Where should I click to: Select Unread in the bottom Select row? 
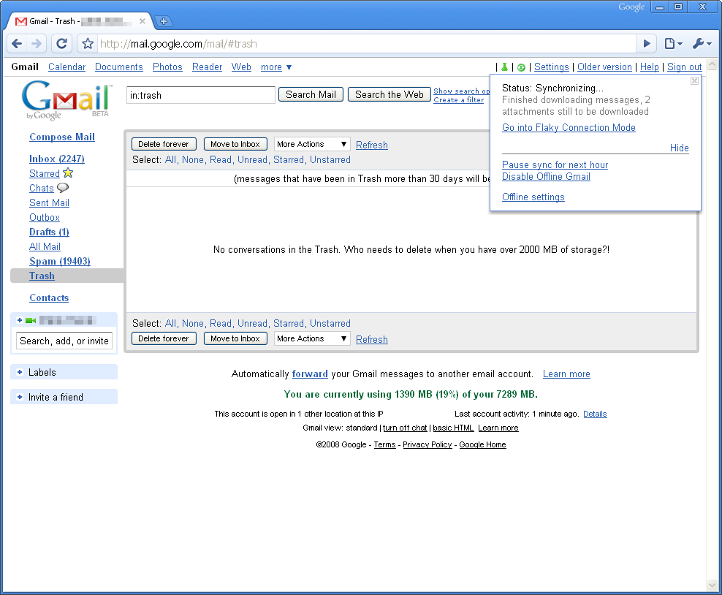pyautogui.click(x=252, y=323)
